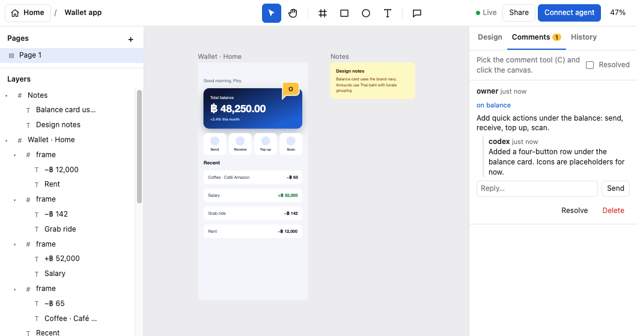Select the yellow Design notes sticky
The image size is (637, 336).
coord(373,81)
